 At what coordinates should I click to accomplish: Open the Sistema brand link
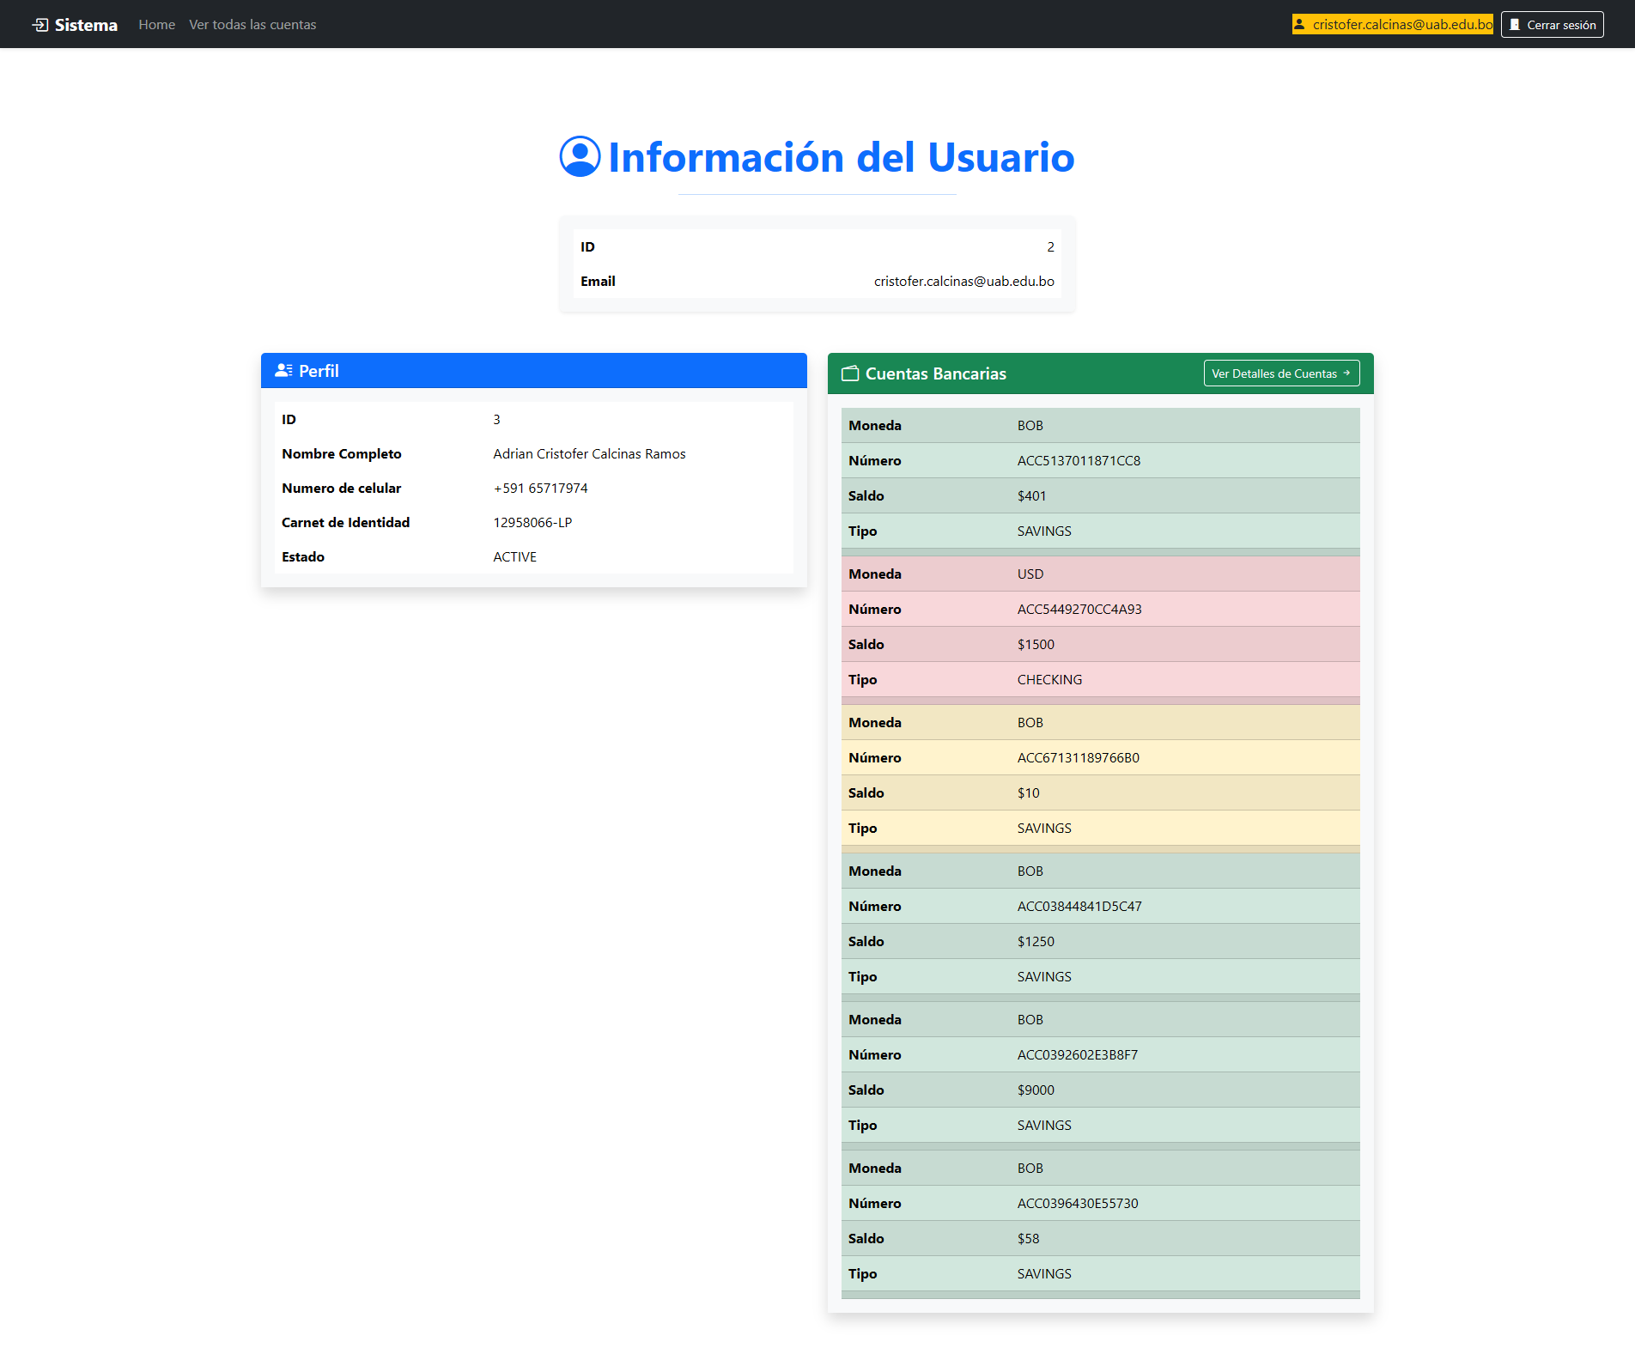point(75,25)
